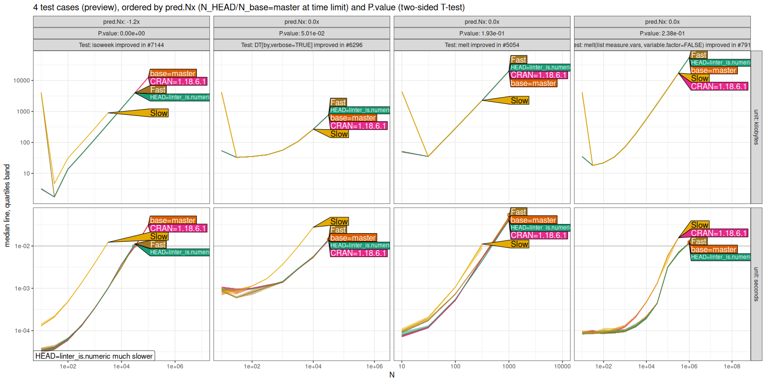
Task: Click 'Test: melt improved in #5054' header
Action: click(x=482, y=45)
